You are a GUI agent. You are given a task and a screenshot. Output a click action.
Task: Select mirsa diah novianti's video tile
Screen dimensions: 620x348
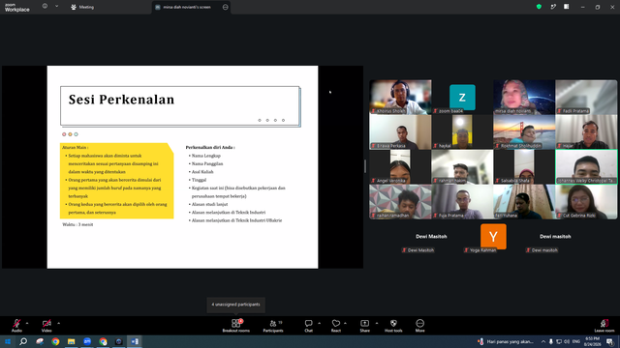point(524,97)
